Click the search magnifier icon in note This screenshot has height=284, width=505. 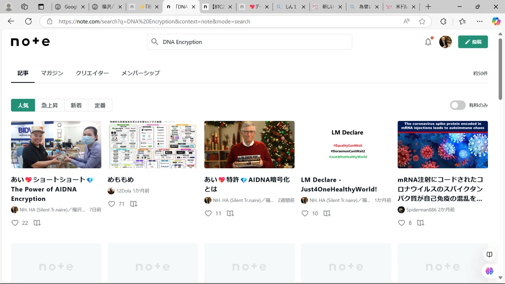(155, 42)
